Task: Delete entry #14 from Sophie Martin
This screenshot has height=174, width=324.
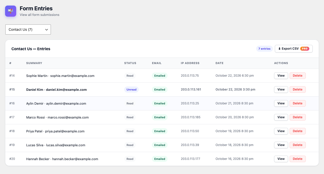Action: click(x=298, y=76)
